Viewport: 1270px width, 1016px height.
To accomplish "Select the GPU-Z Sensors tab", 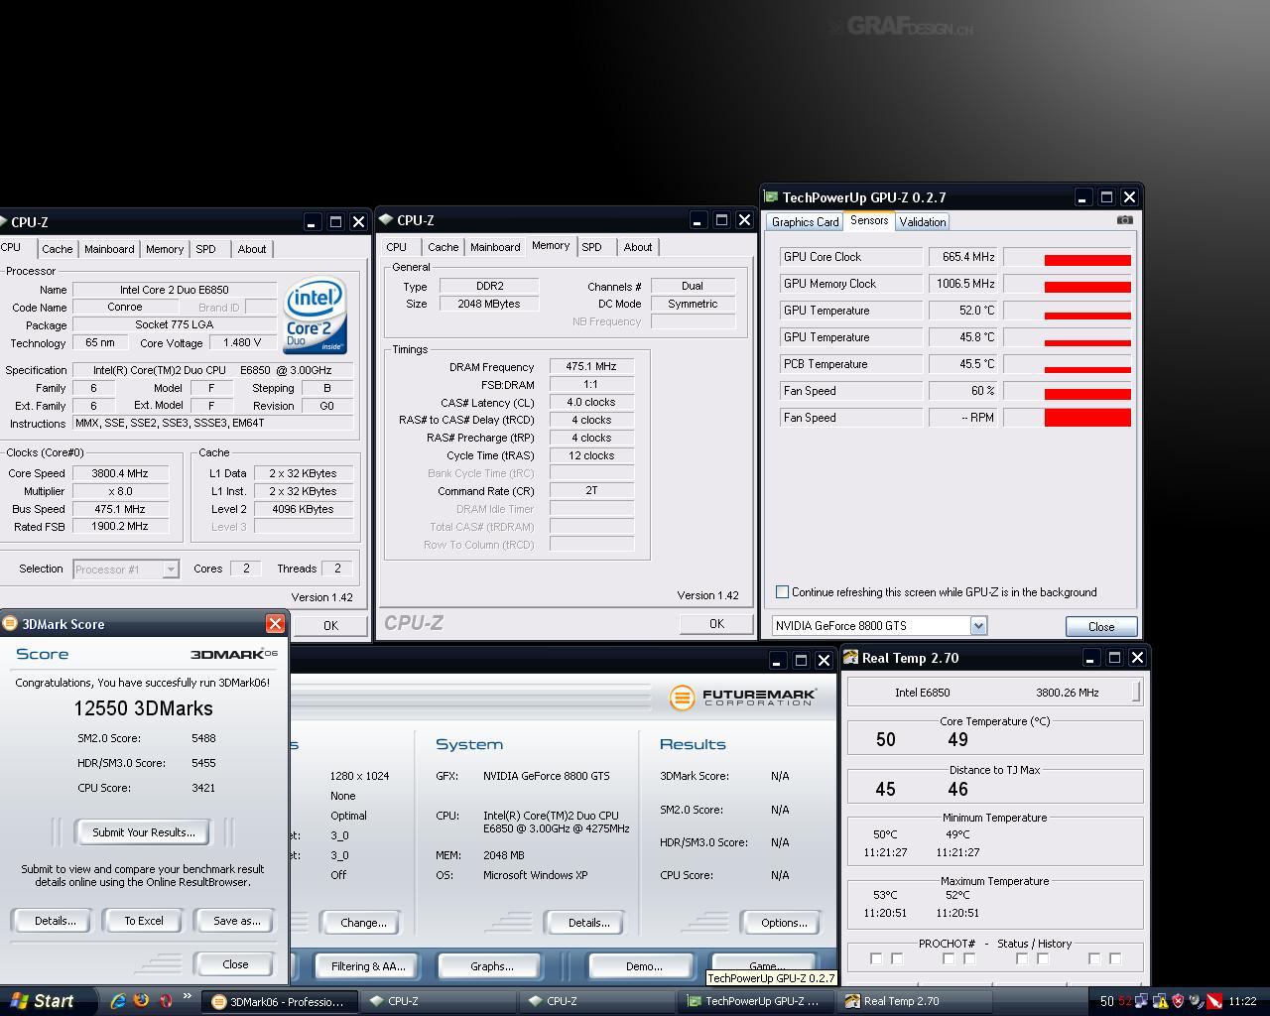I will click(869, 220).
